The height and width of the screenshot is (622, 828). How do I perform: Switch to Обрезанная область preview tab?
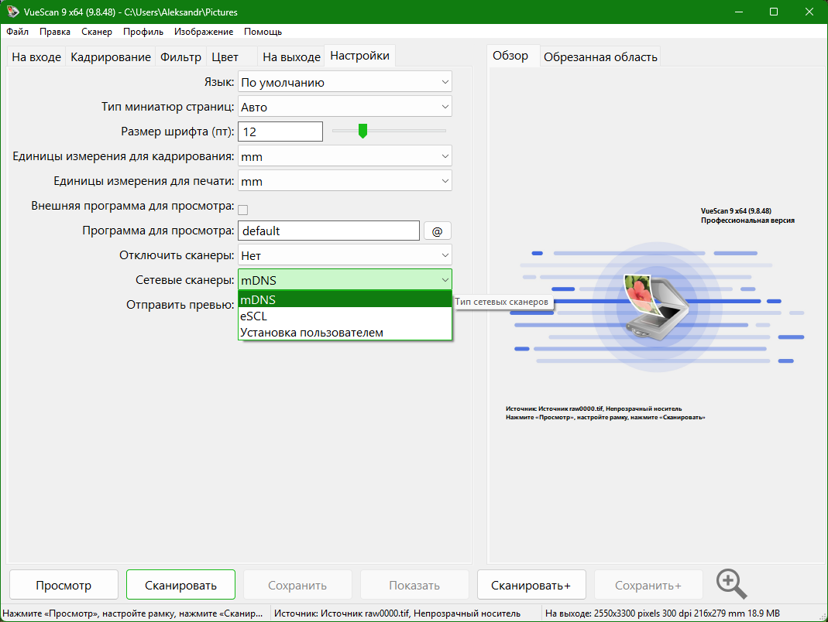[600, 57]
